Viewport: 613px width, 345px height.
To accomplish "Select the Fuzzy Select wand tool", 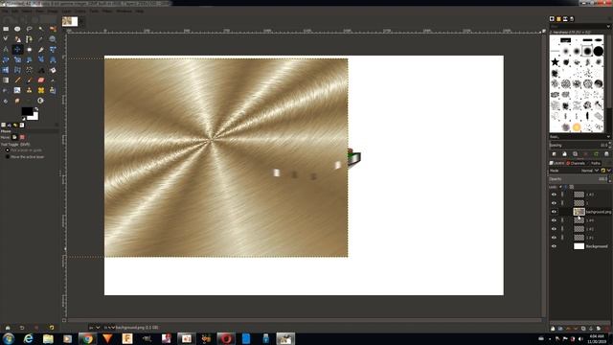I will coord(41,29).
